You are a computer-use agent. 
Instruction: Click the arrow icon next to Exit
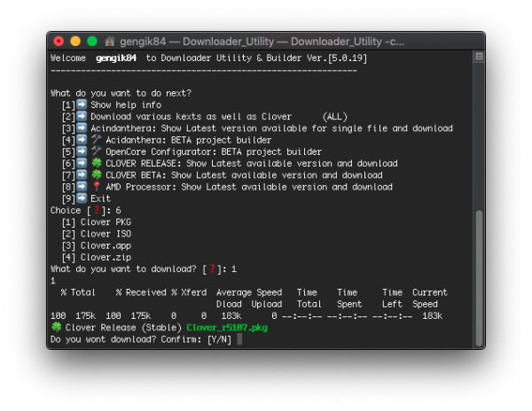82,198
